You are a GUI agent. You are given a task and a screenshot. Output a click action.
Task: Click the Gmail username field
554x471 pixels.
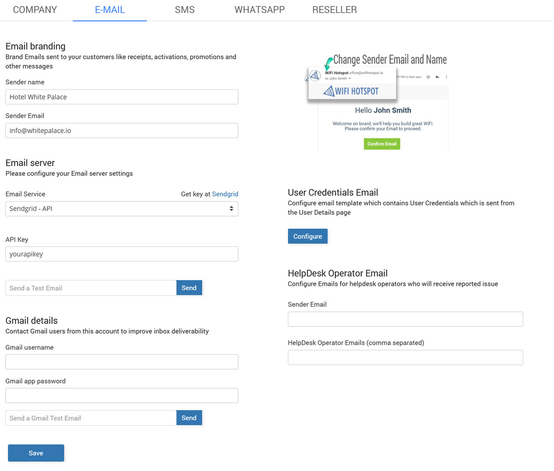[x=122, y=362]
